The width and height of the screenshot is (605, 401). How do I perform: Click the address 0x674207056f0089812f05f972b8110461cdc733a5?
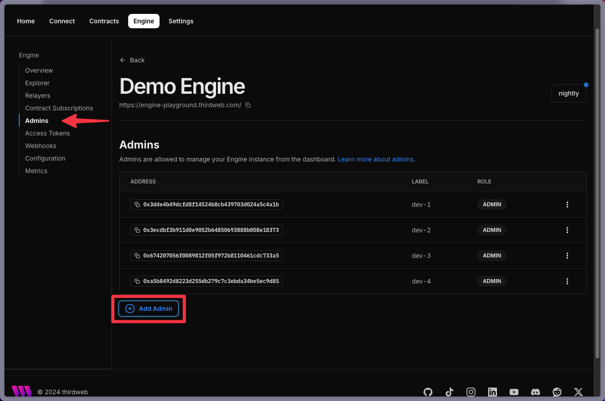tap(211, 256)
